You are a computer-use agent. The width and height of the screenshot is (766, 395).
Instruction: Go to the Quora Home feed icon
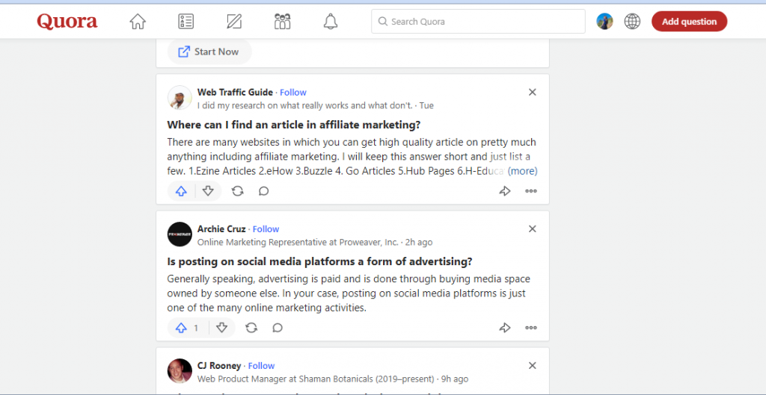[138, 22]
